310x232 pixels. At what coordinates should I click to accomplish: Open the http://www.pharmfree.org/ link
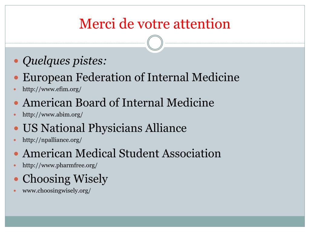60,165
